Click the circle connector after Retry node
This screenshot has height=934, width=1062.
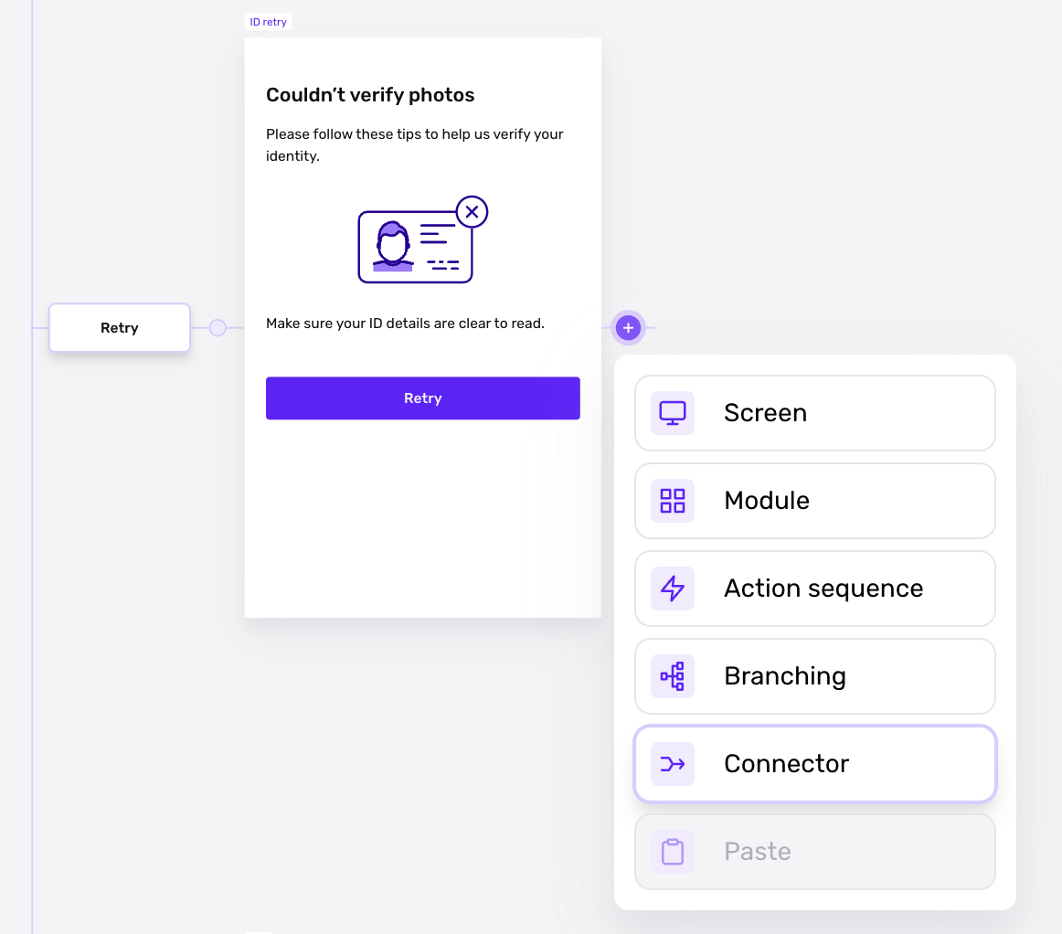tap(218, 328)
